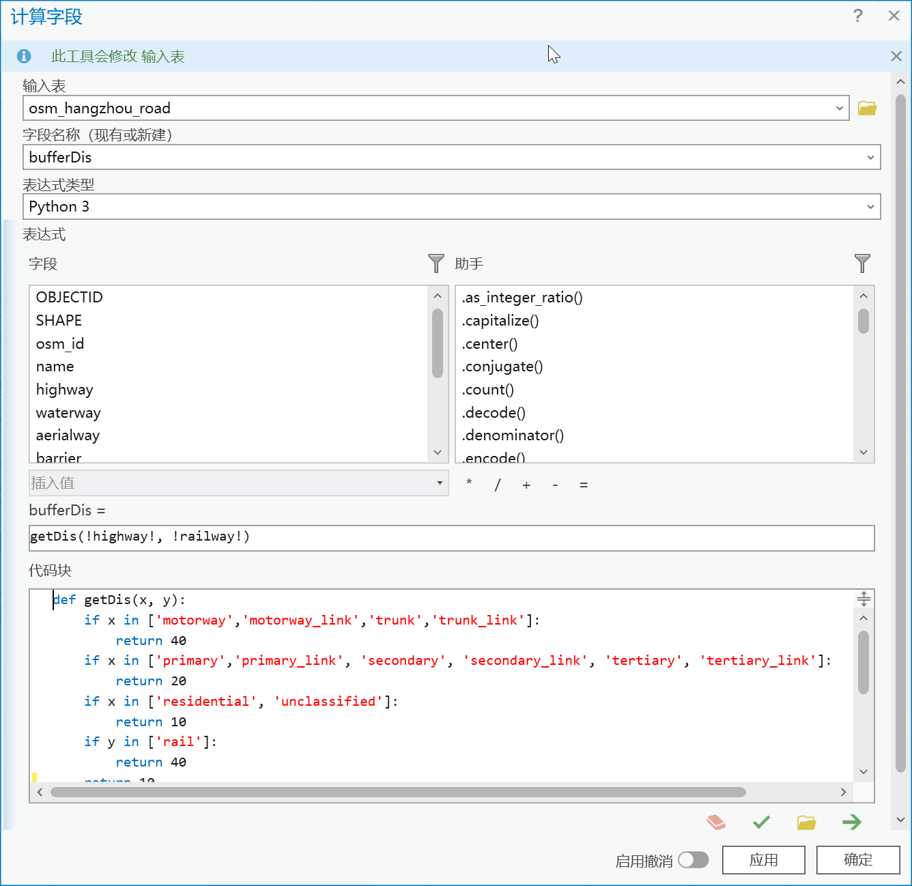Click the code block horizontal scrollbar thumb
The image size is (912, 886).
(398, 792)
